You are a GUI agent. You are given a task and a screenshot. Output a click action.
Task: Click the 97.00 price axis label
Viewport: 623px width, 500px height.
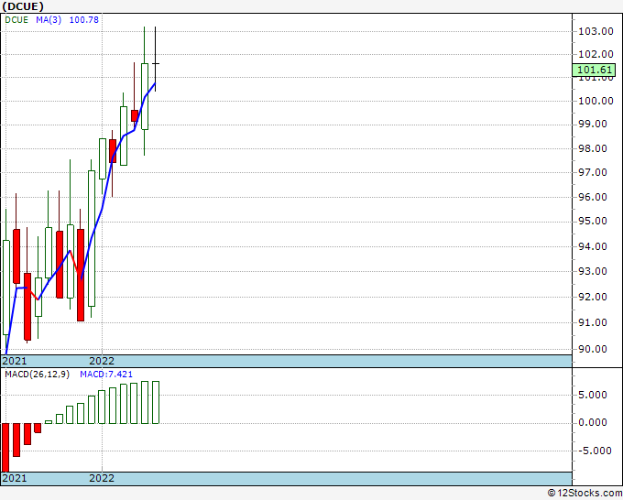tap(593, 172)
